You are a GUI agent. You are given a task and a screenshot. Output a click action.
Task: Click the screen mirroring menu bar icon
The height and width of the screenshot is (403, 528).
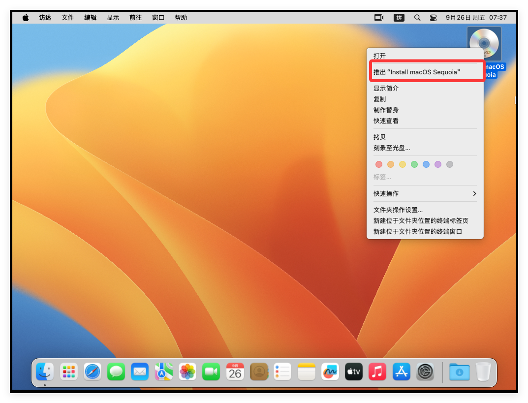379,18
